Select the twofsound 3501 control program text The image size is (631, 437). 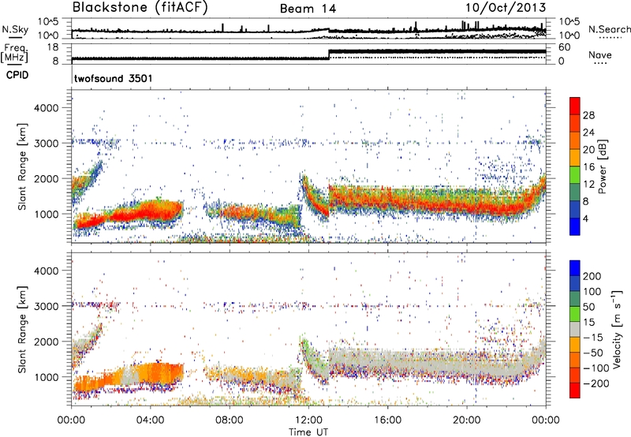click(x=113, y=78)
